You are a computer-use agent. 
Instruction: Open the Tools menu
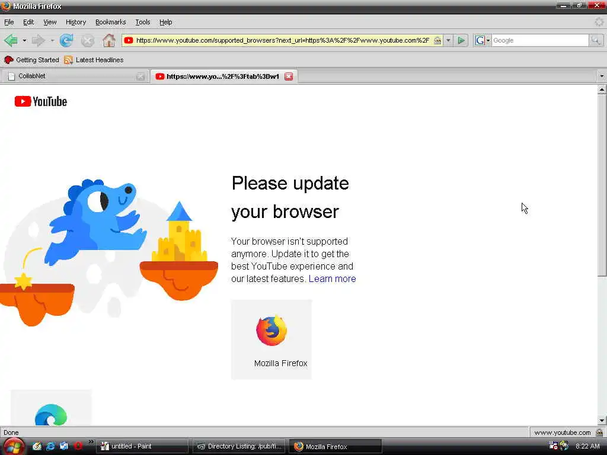pyautogui.click(x=142, y=22)
